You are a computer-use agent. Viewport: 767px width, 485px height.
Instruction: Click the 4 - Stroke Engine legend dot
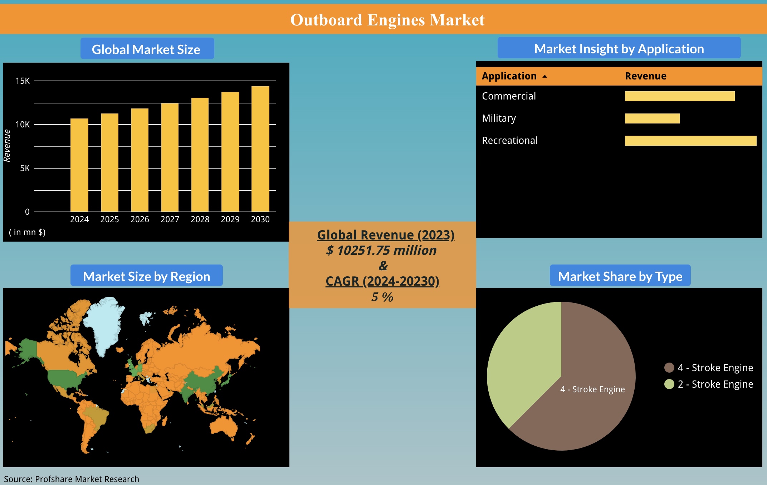point(669,368)
